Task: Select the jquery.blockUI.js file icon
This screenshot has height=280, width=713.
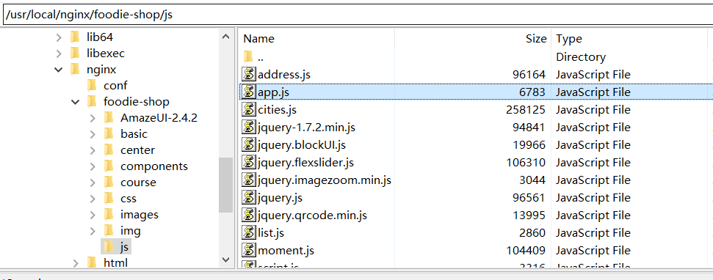Action: 248,145
